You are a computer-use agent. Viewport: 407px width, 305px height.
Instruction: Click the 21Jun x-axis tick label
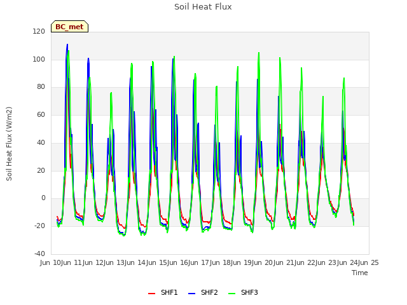coord(295,262)
